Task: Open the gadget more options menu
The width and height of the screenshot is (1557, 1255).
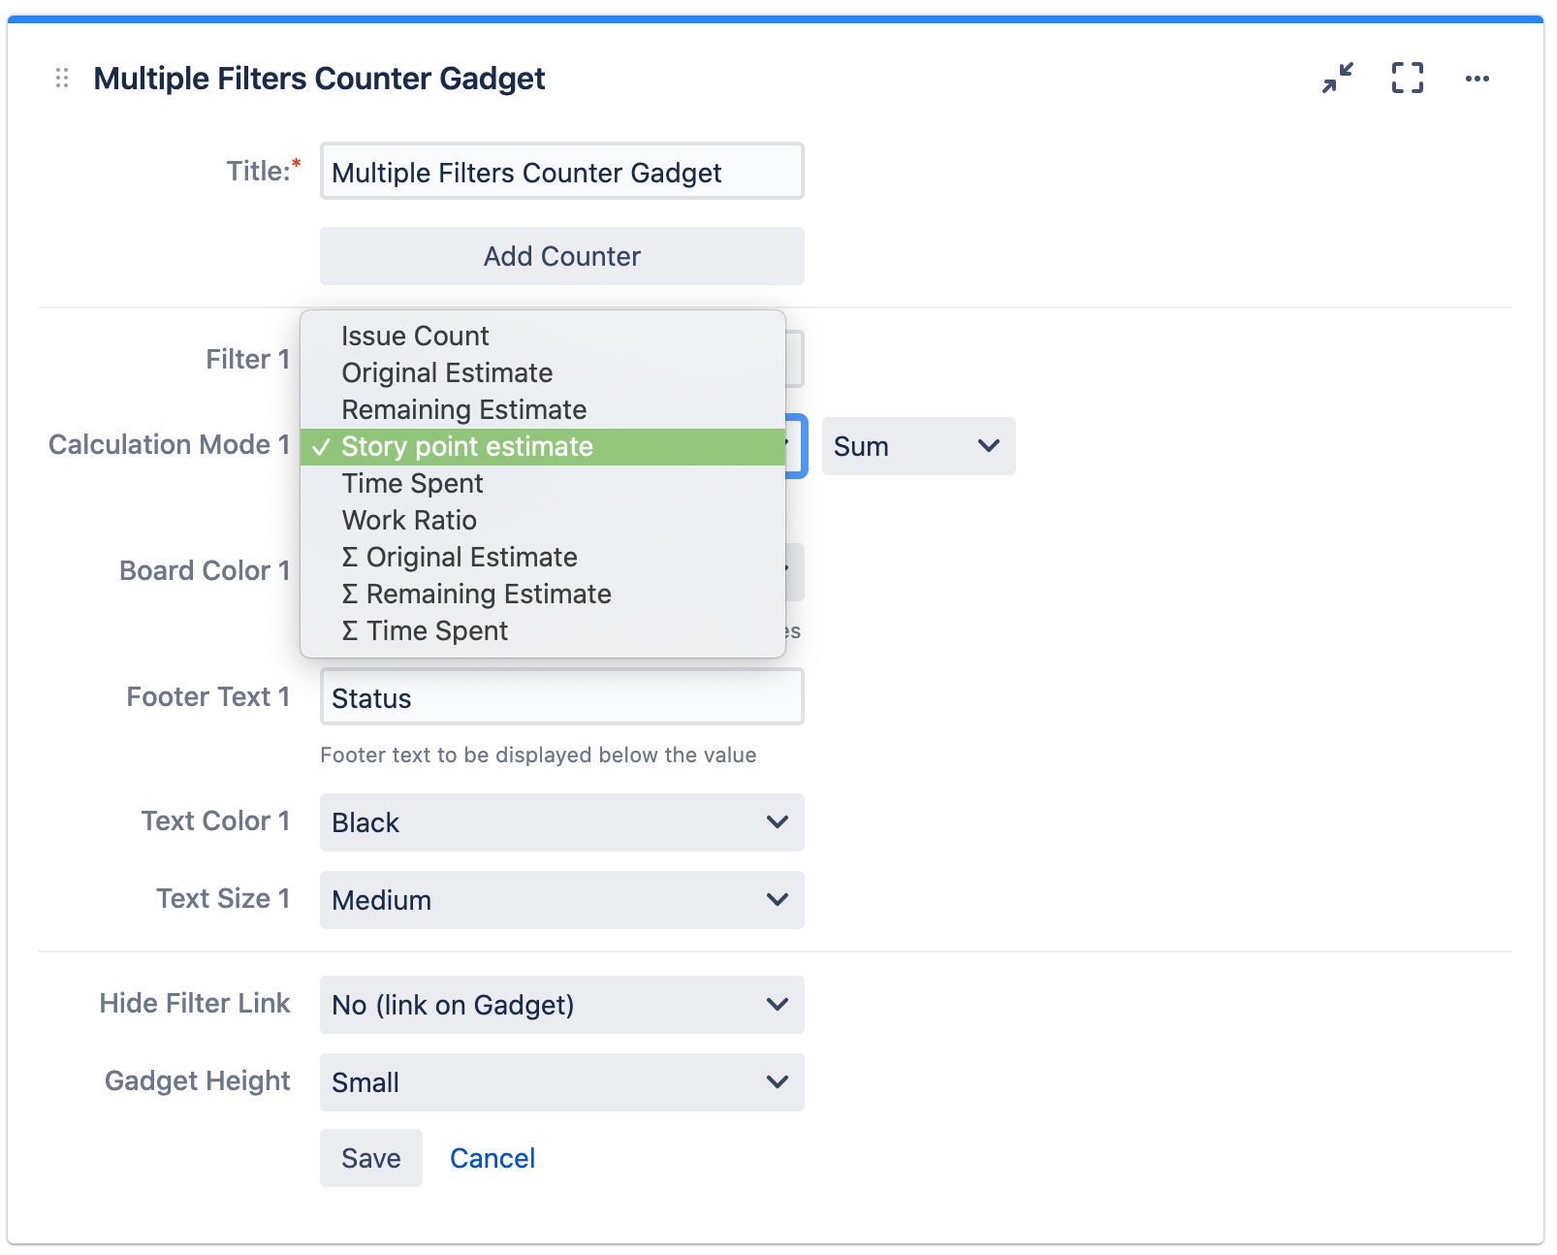Action: [x=1477, y=79]
